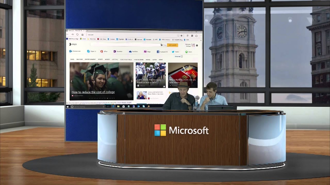This screenshot has width=330, height=185.
Task: Open OneDrive service shortcut
Action: [x=133, y=51]
